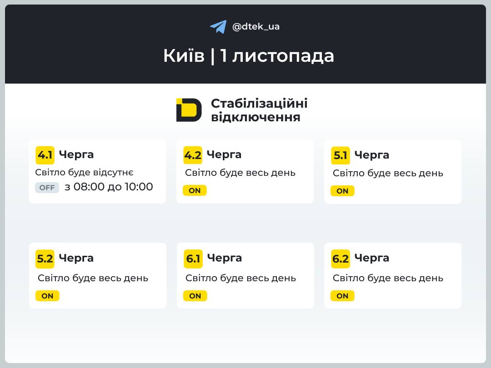Viewport: 491px width, 368px height.
Task: Click the 5.2 queue yellow badge
Action: 45,259
